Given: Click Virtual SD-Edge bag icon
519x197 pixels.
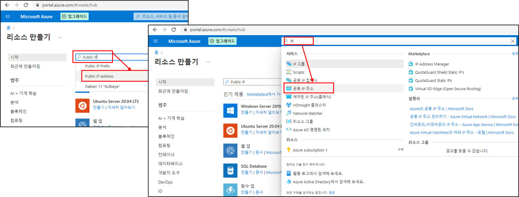Looking at the screenshot, I should [x=411, y=89].
